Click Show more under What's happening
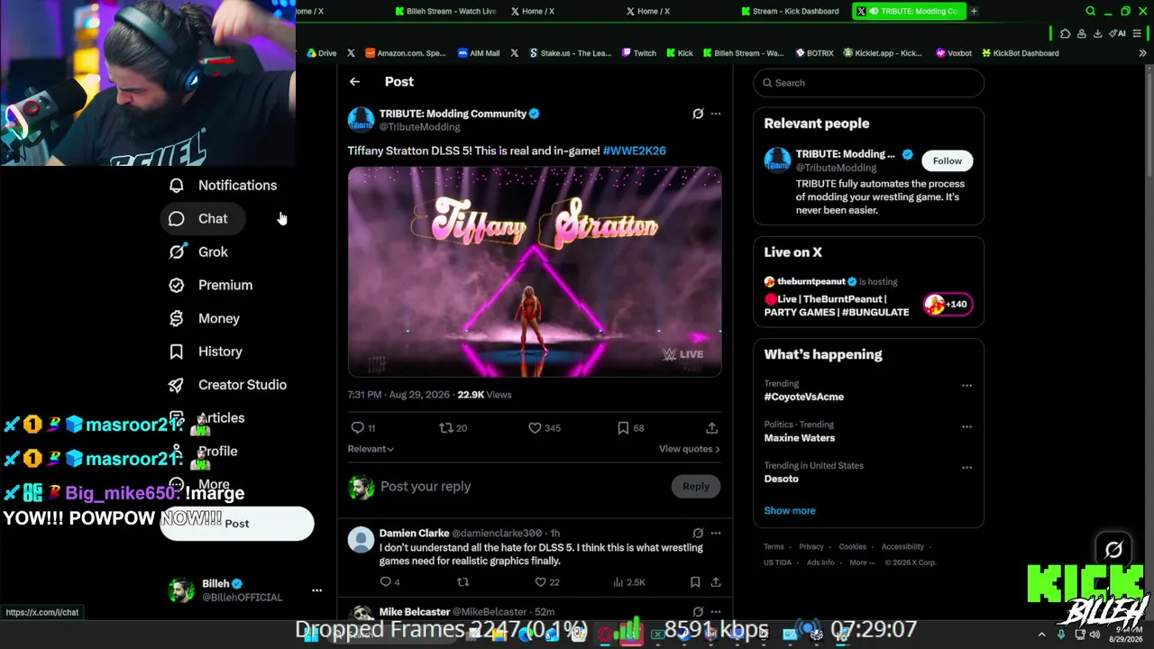 tap(790, 511)
